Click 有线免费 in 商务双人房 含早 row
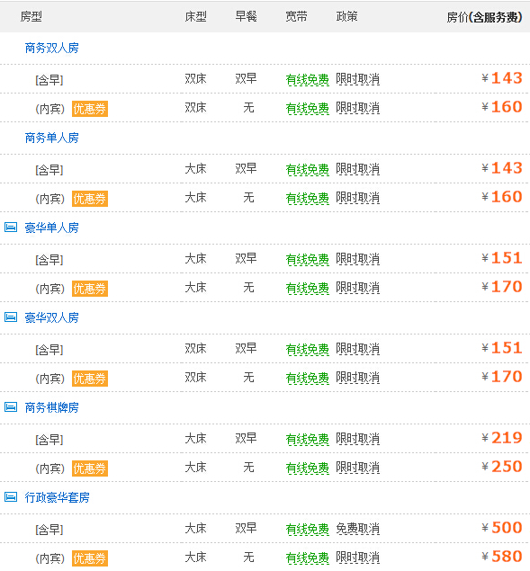This screenshot has width=530, height=571. click(x=307, y=79)
